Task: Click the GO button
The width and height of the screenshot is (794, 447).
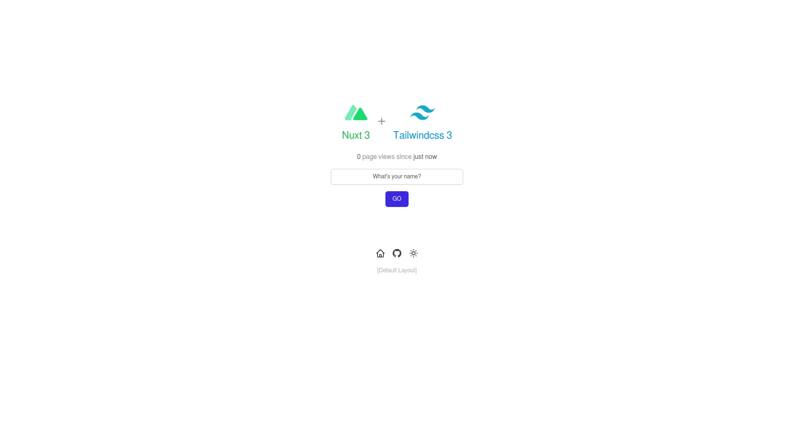Action: (397, 199)
